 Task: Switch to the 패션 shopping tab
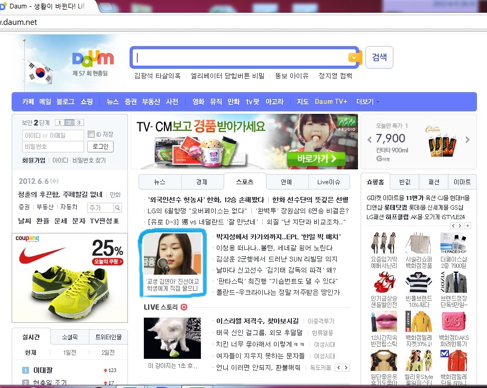(x=434, y=182)
